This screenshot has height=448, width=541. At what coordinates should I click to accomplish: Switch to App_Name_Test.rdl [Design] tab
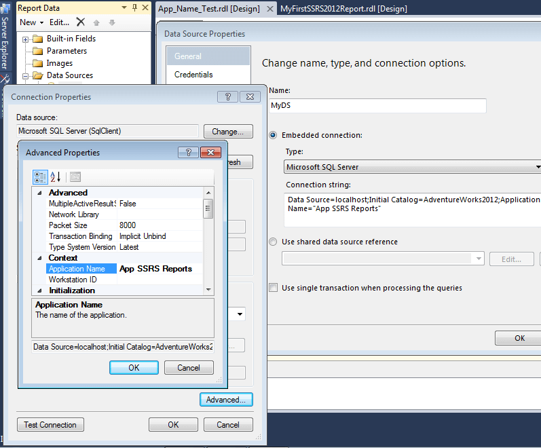pyautogui.click(x=209, y=9)
